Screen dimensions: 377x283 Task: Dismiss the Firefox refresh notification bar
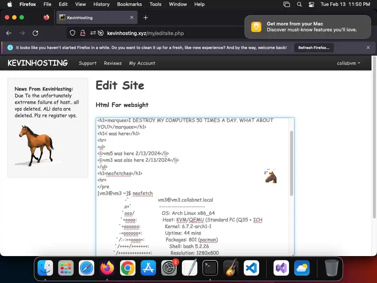point(368,48)
